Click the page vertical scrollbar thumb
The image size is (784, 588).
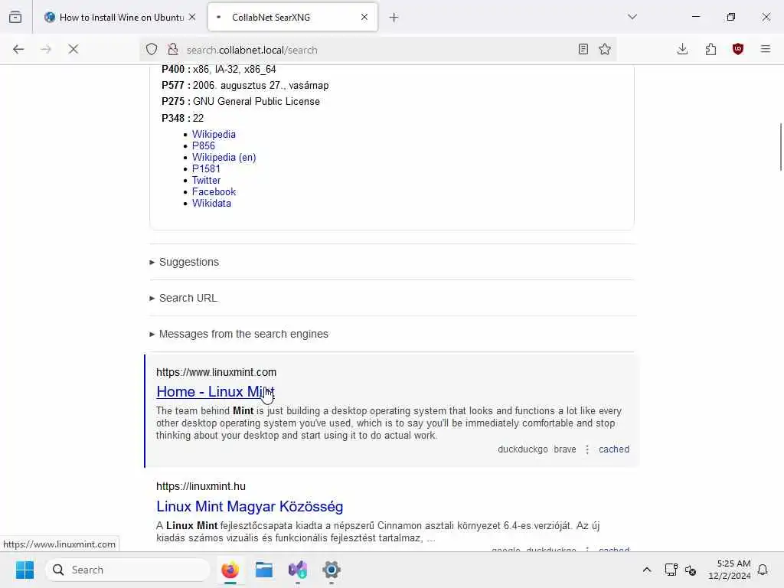780,147
